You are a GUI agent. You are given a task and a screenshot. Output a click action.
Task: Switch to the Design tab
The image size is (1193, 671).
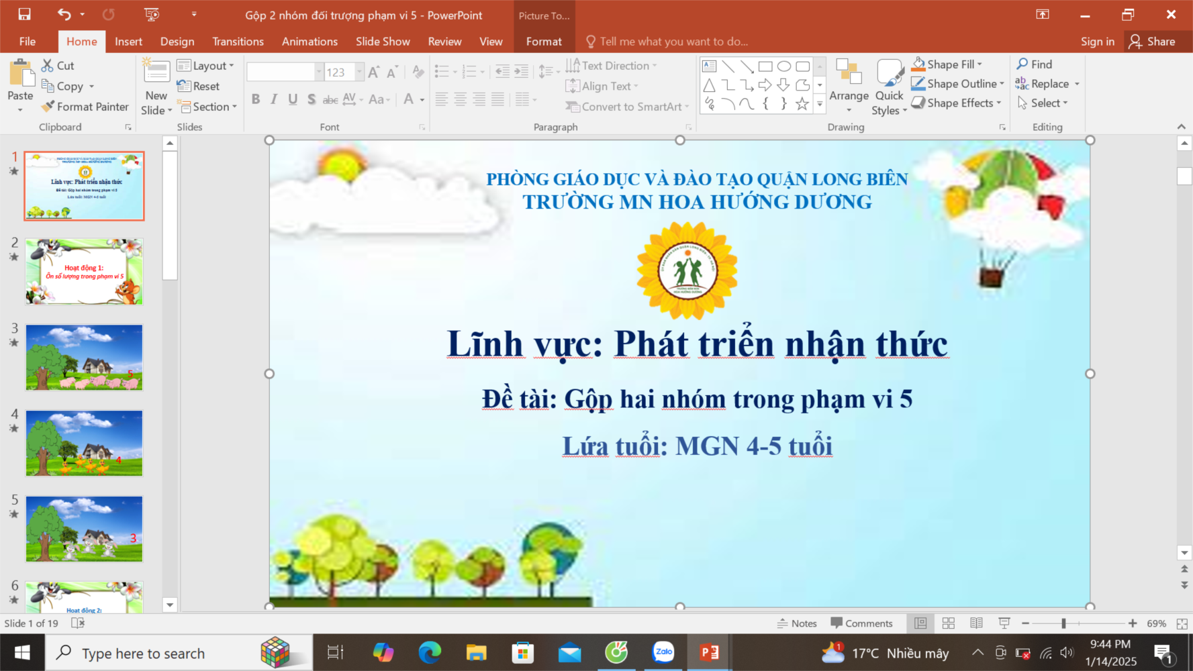pos(177,42)
